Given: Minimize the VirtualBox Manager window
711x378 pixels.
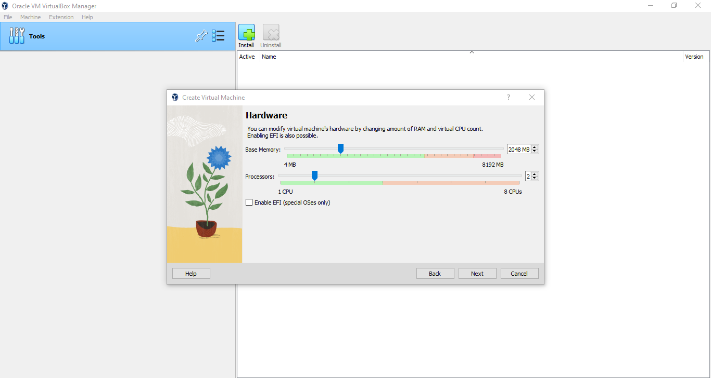Looking at the screenshot, I should pos(651,6).
